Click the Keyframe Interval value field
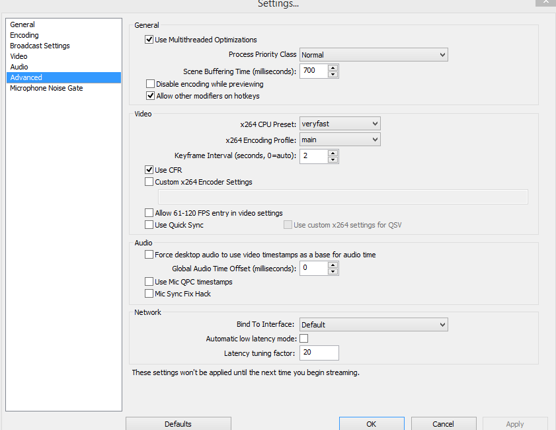Viewport: 556px width, 430px height. coord(314,156)
